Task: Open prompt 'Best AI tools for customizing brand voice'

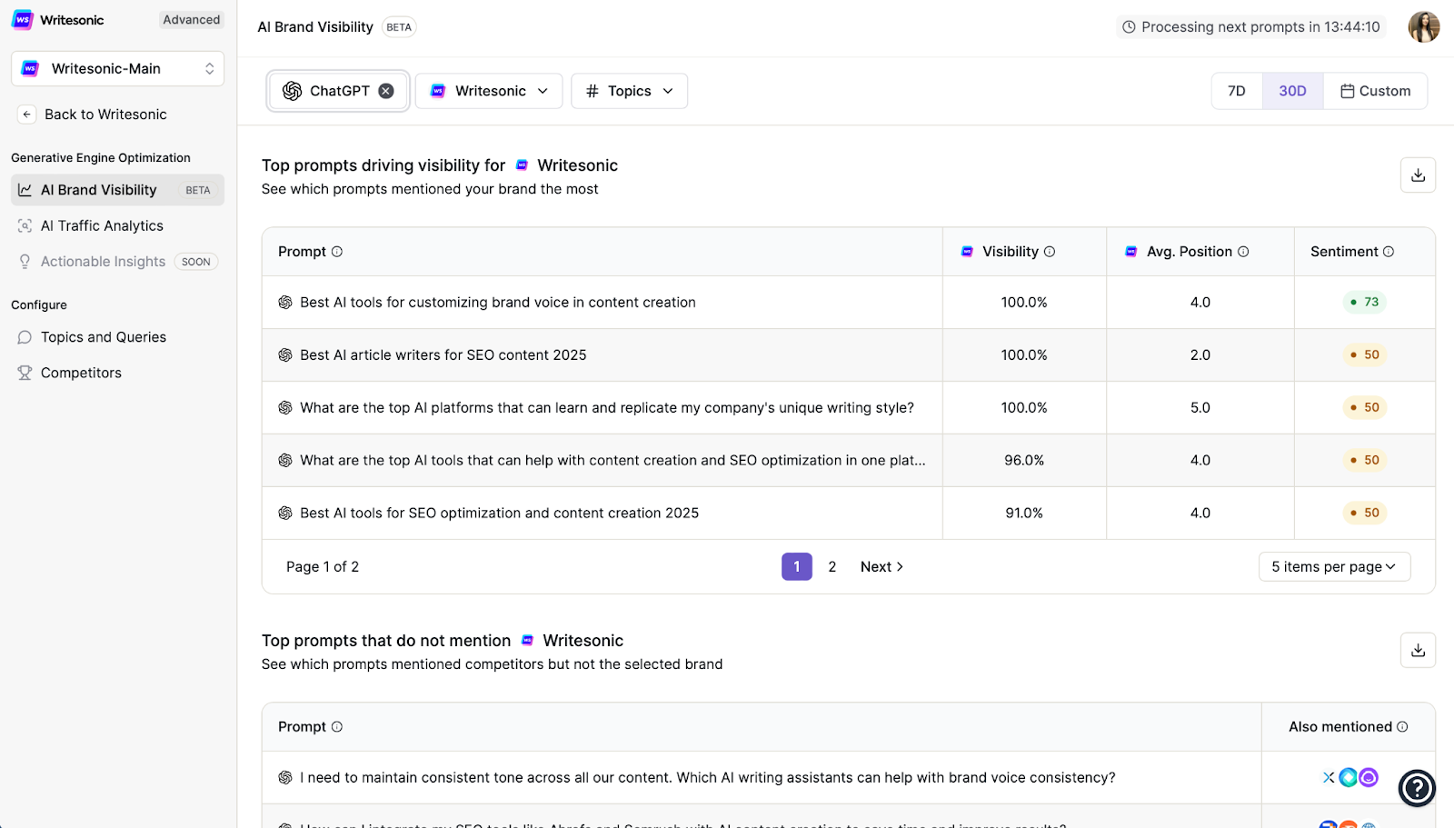Action: pyautogui.click(x=498, y=303)
